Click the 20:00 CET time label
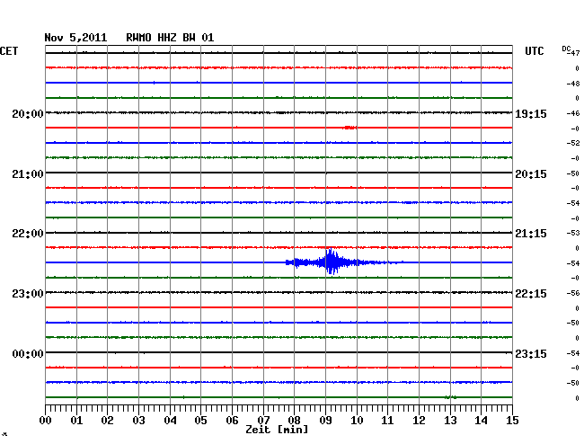The height and width of the screenshot is (444, 584). pos(28,113)
